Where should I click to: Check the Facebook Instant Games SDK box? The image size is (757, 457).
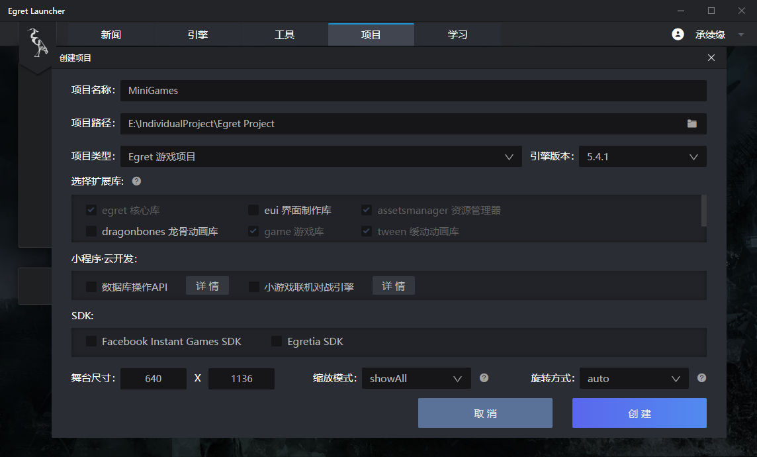tap(91, 342)
